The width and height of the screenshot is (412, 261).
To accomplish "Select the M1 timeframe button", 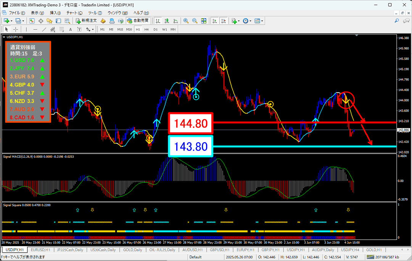I will coord(102,29).
